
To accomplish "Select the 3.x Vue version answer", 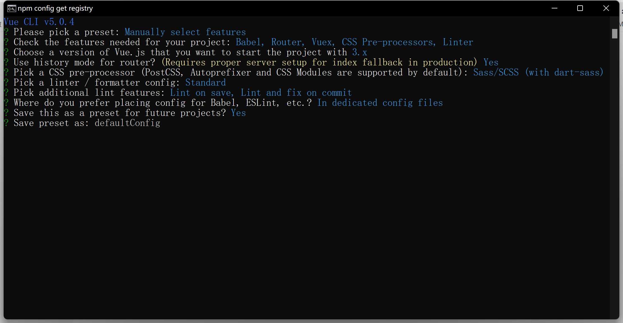I will (x=359, y=52).
